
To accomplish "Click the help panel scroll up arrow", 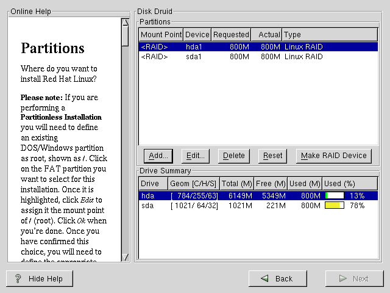I will 125,23.
